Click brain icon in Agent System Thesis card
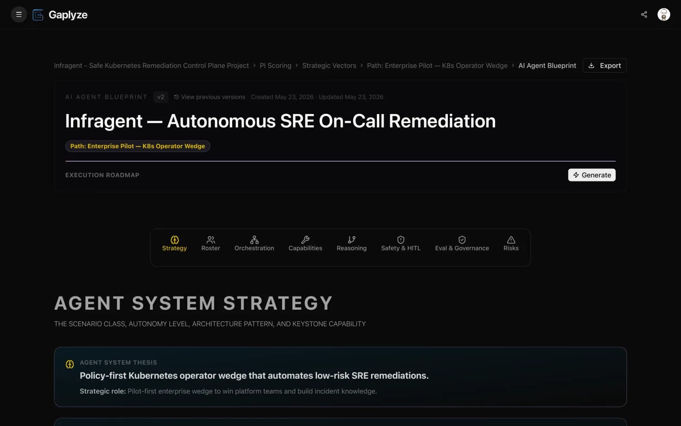 pos(70,364)
